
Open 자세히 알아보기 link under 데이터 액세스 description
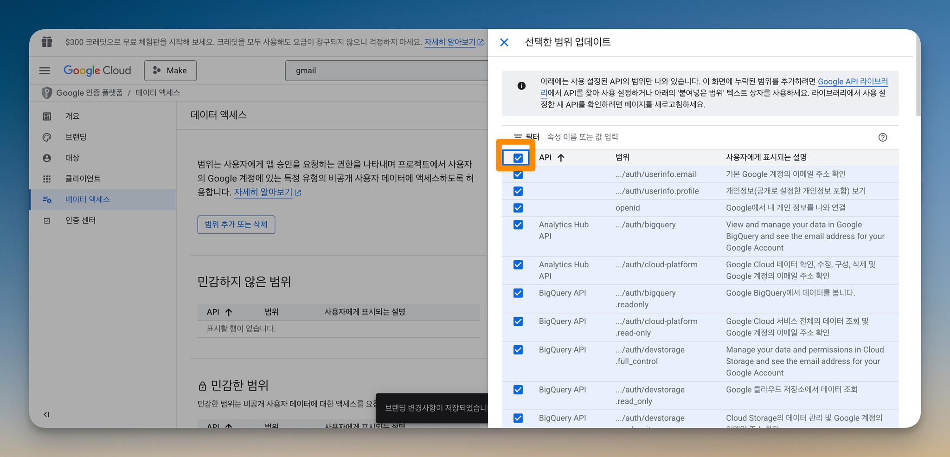point(263,192)
